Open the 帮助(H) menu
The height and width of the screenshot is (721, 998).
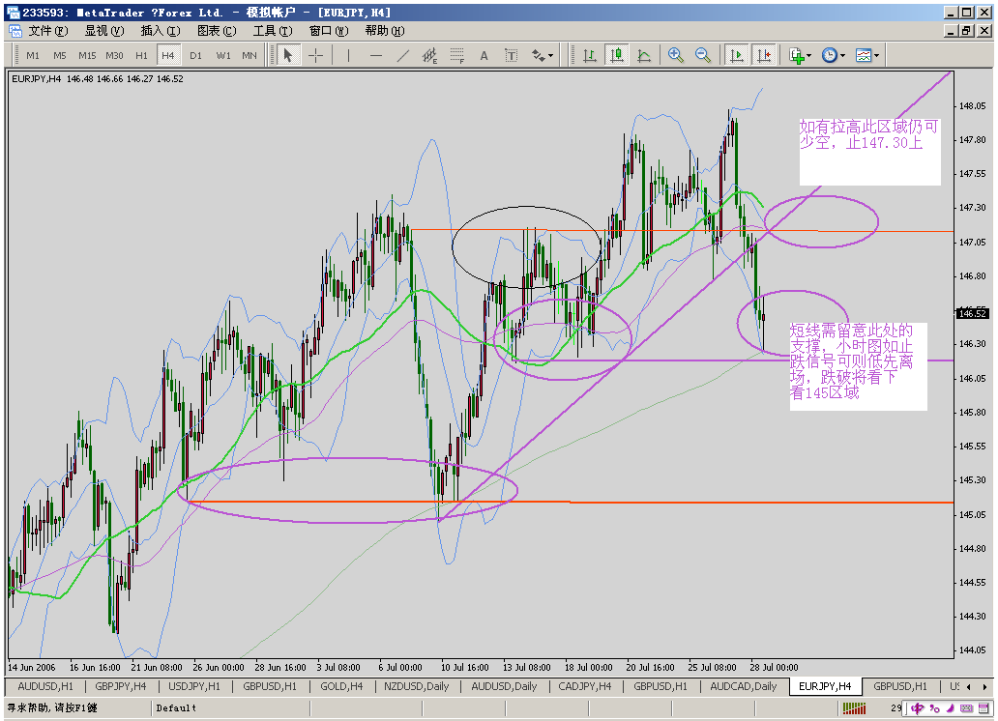(x=385, y=31)
